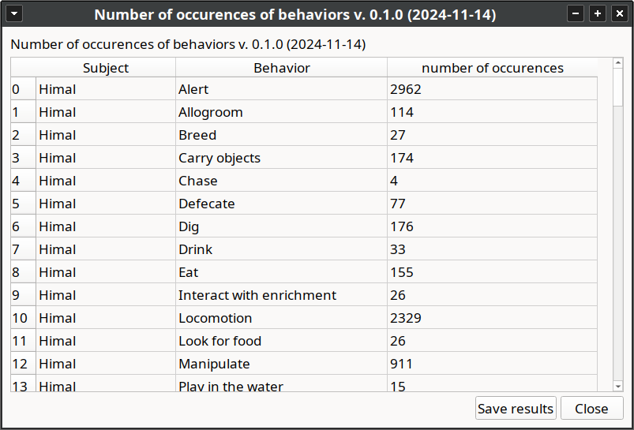This screenshot has width=634, height=430.
Task: Click the scrollbar up arrow
Action: 618,63
